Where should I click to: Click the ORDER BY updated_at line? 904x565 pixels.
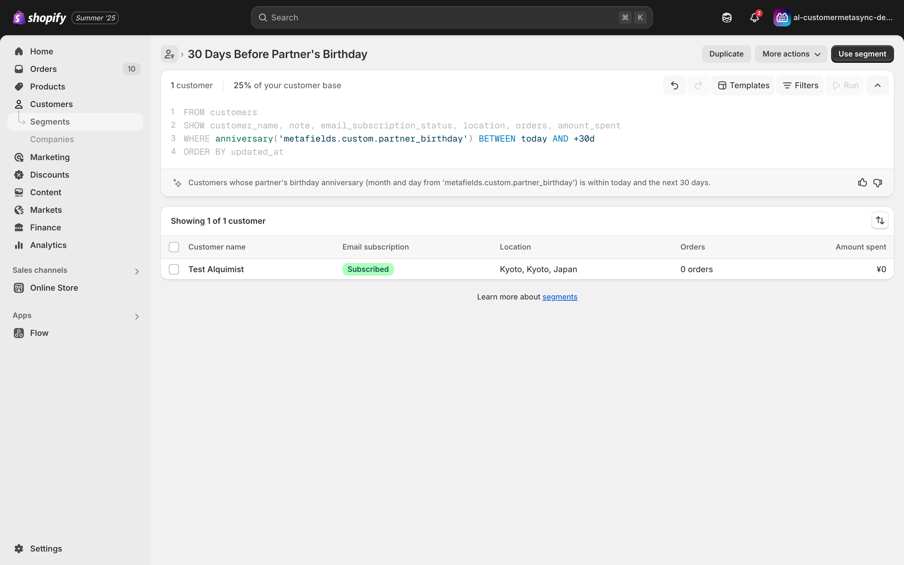234,152
